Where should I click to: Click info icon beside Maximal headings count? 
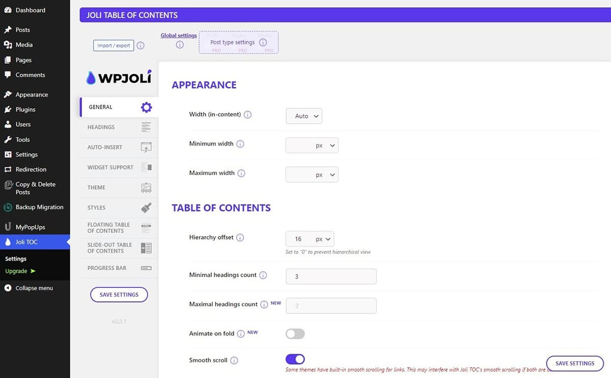(264, 305)
